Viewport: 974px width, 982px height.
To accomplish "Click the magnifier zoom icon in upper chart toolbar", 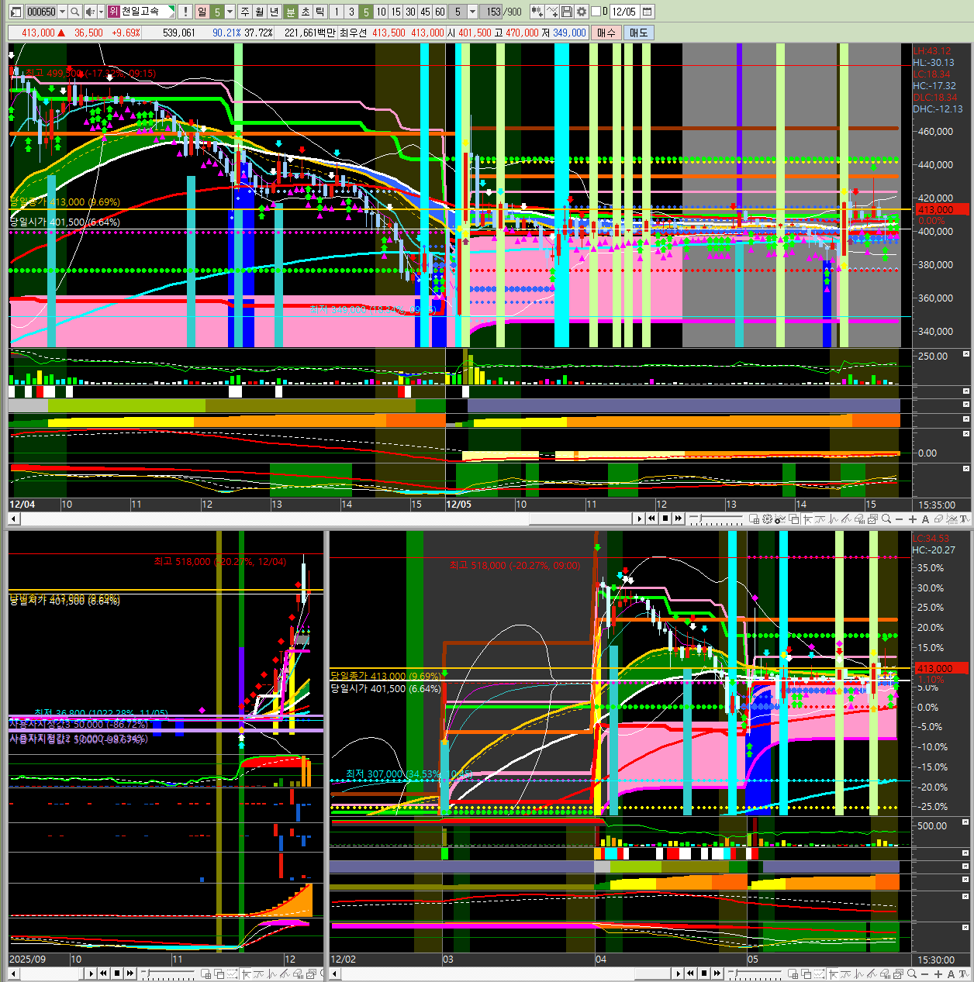I will pos(886,519).
